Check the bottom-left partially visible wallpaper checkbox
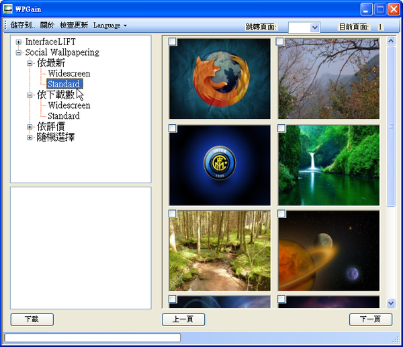 pos(173,299)
